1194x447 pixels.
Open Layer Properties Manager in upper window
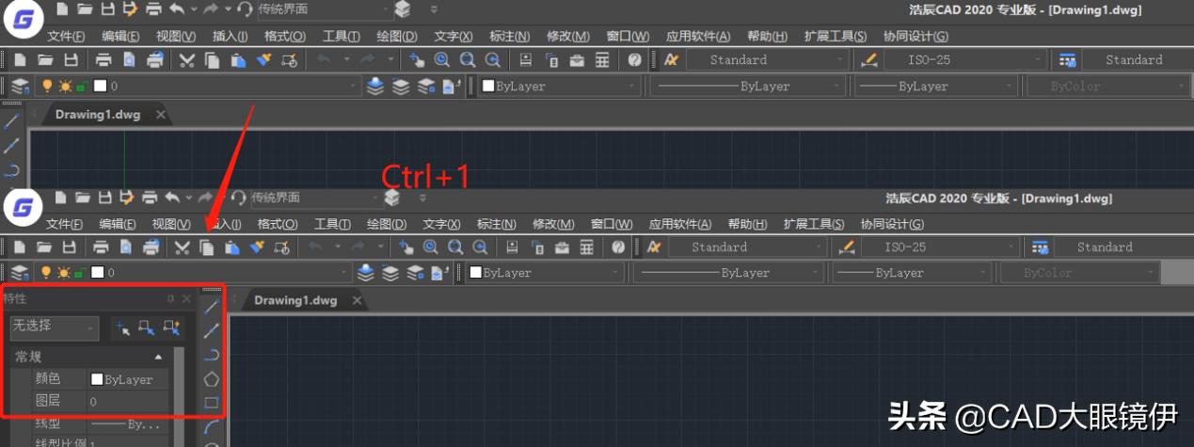coord(20,86)
